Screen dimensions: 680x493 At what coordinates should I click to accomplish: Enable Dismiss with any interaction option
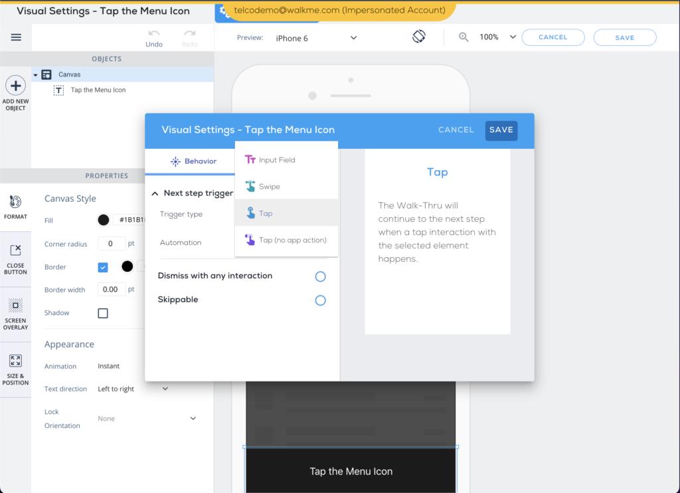pos(320,276)
